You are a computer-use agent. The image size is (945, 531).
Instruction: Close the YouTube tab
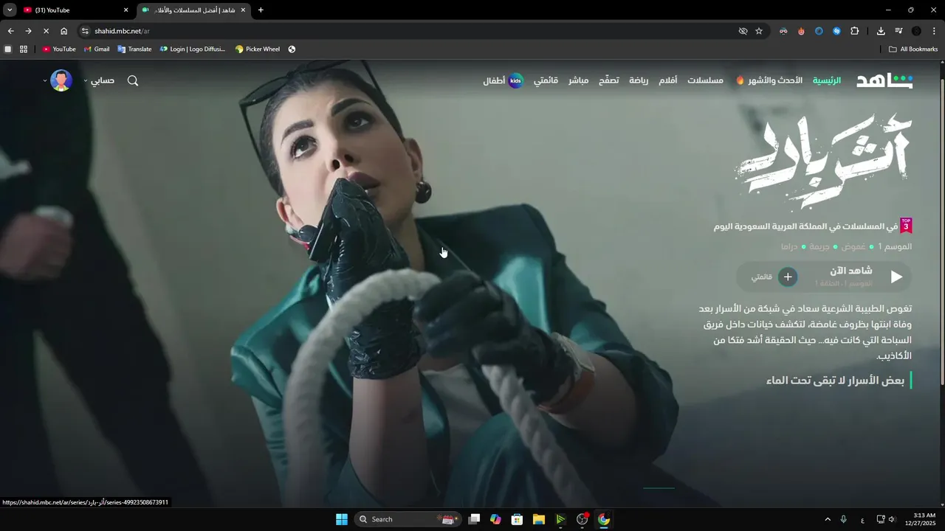(126, 10)
